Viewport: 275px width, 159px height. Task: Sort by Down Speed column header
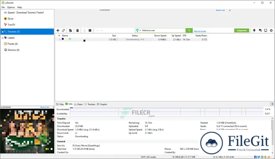[x=160, y=35]
